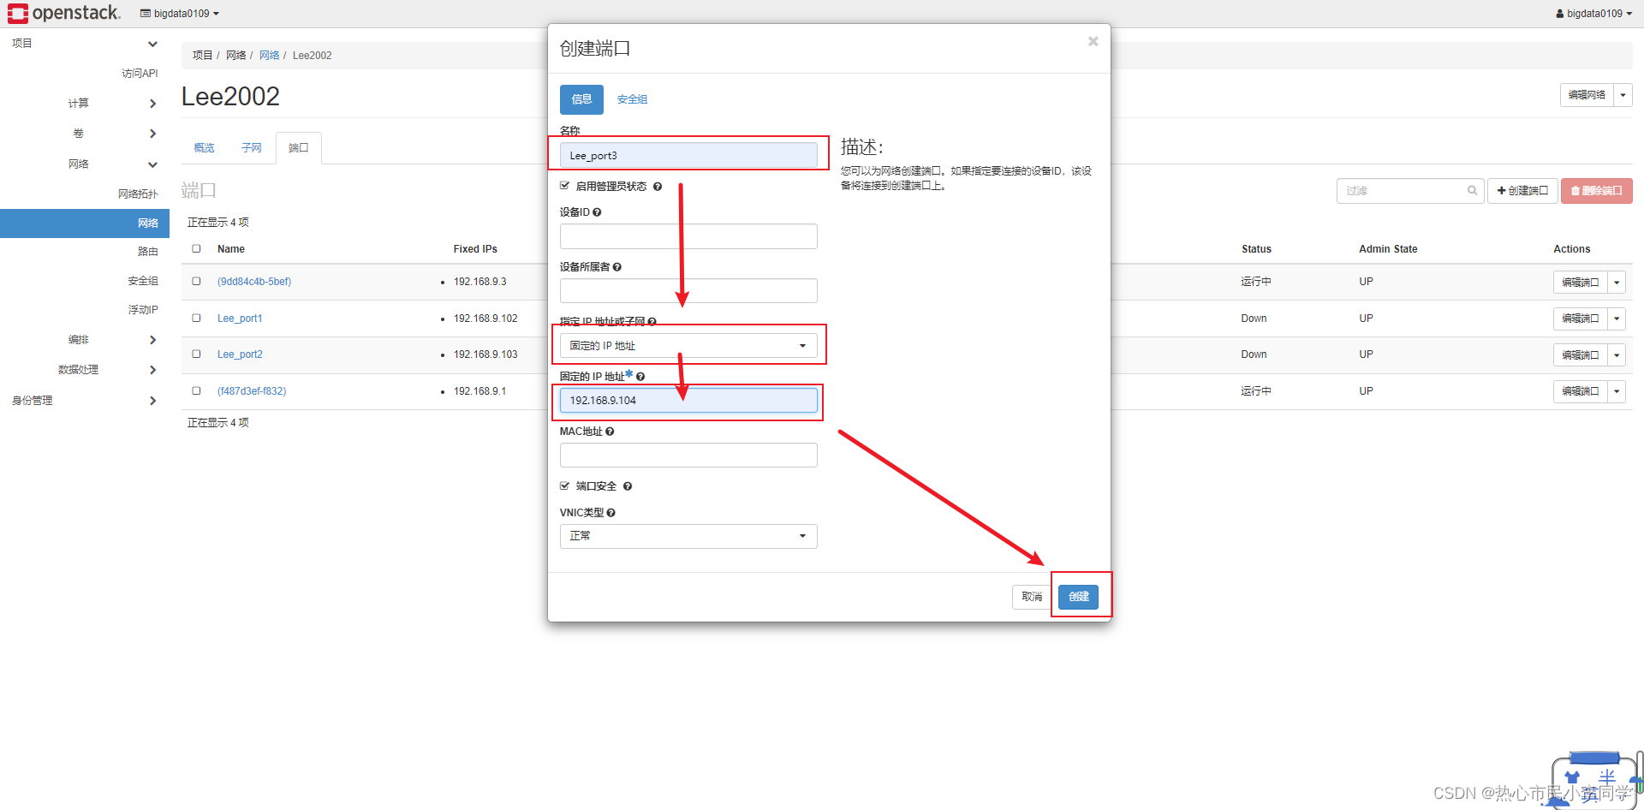
Task: Check the row for port (f487d3ef-f832)
Action: click(196, 390)
